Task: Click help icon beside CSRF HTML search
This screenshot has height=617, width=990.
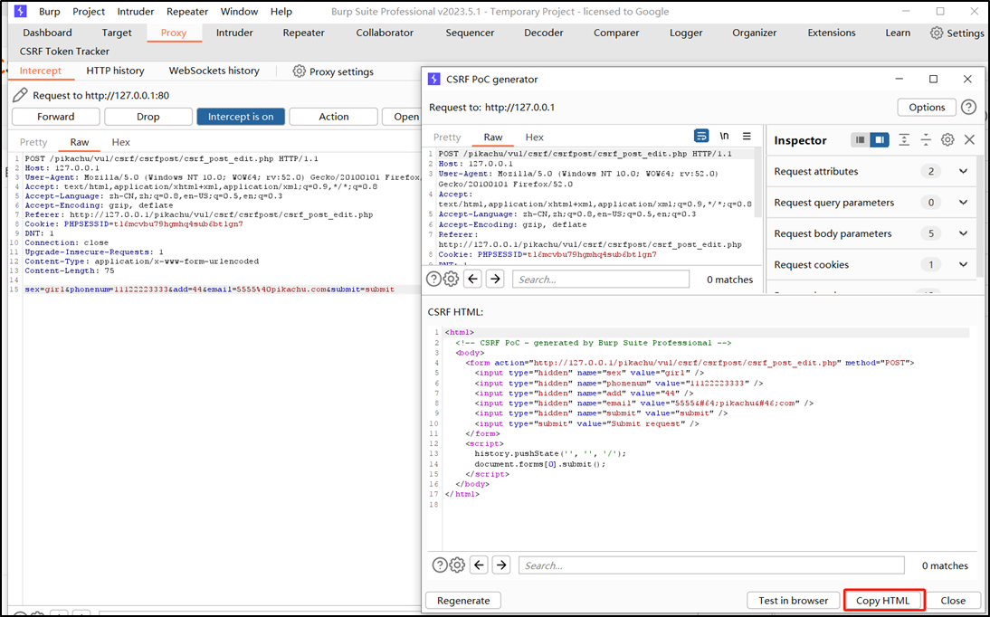Action: 440,565
